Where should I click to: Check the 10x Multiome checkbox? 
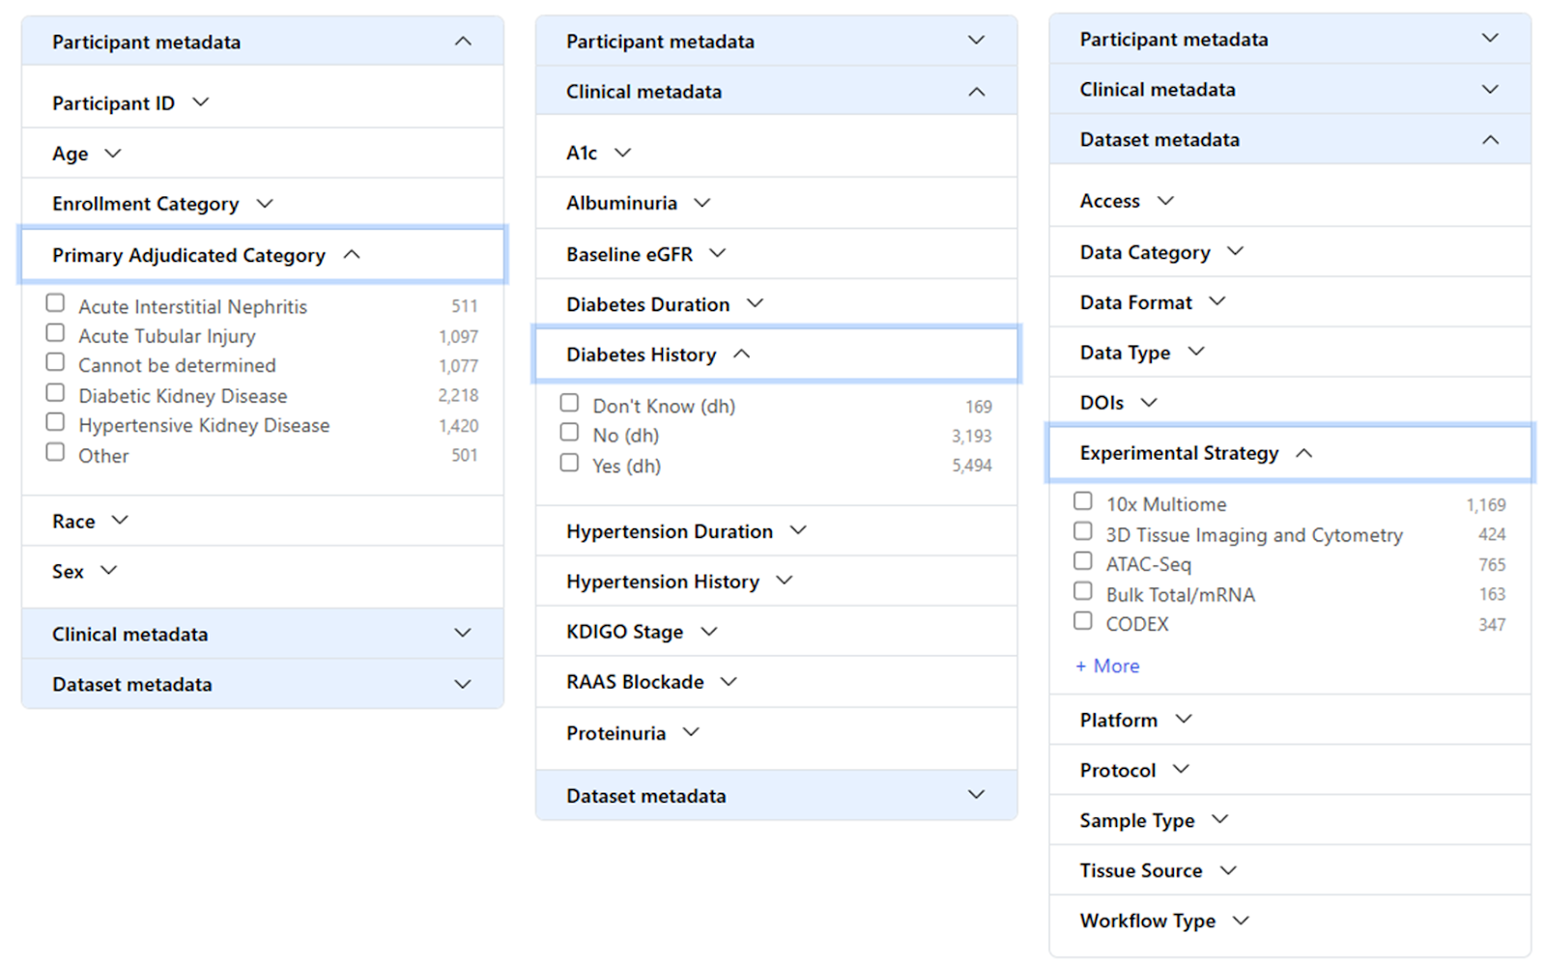pyautogui.click(x=1083, y=501)
